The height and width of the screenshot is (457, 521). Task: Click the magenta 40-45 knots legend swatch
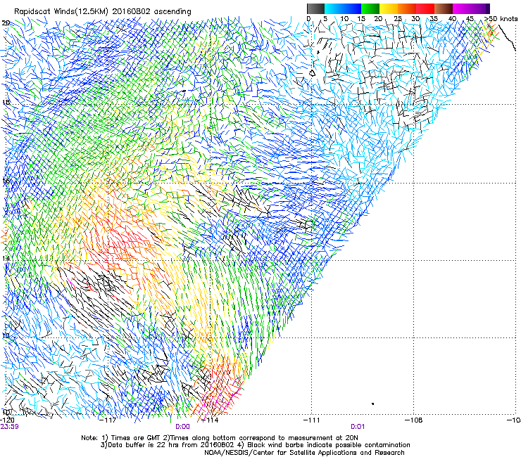462,8
